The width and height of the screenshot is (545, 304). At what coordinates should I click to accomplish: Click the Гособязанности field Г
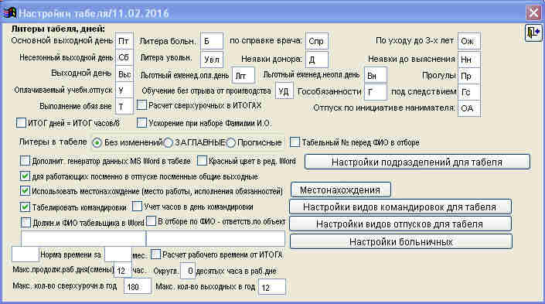pos(376,92)
